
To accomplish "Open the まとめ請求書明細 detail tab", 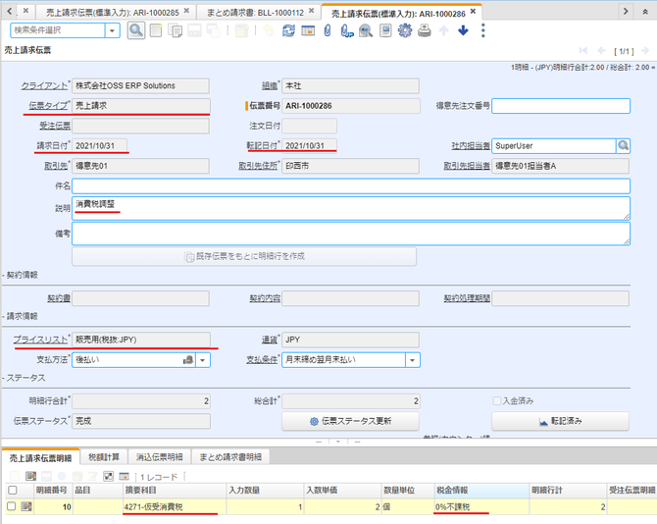I will (230, 457).
